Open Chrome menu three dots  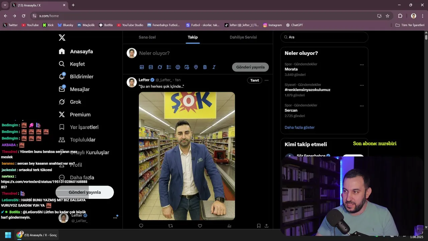[x=423, y=16]
